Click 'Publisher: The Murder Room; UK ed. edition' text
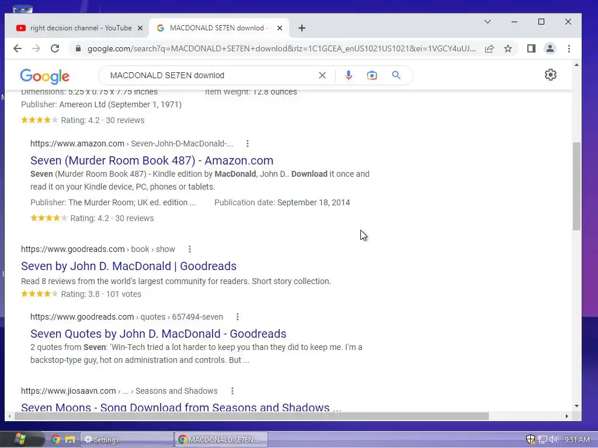 point(113,202)
